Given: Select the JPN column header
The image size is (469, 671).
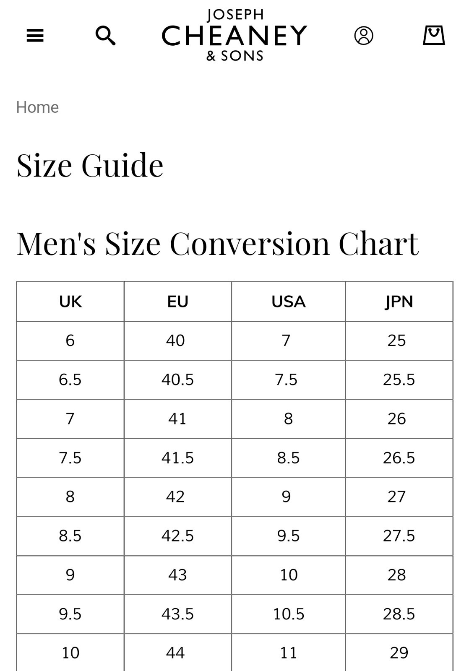Looking at the screenshot, I should [x=399, y=302].
